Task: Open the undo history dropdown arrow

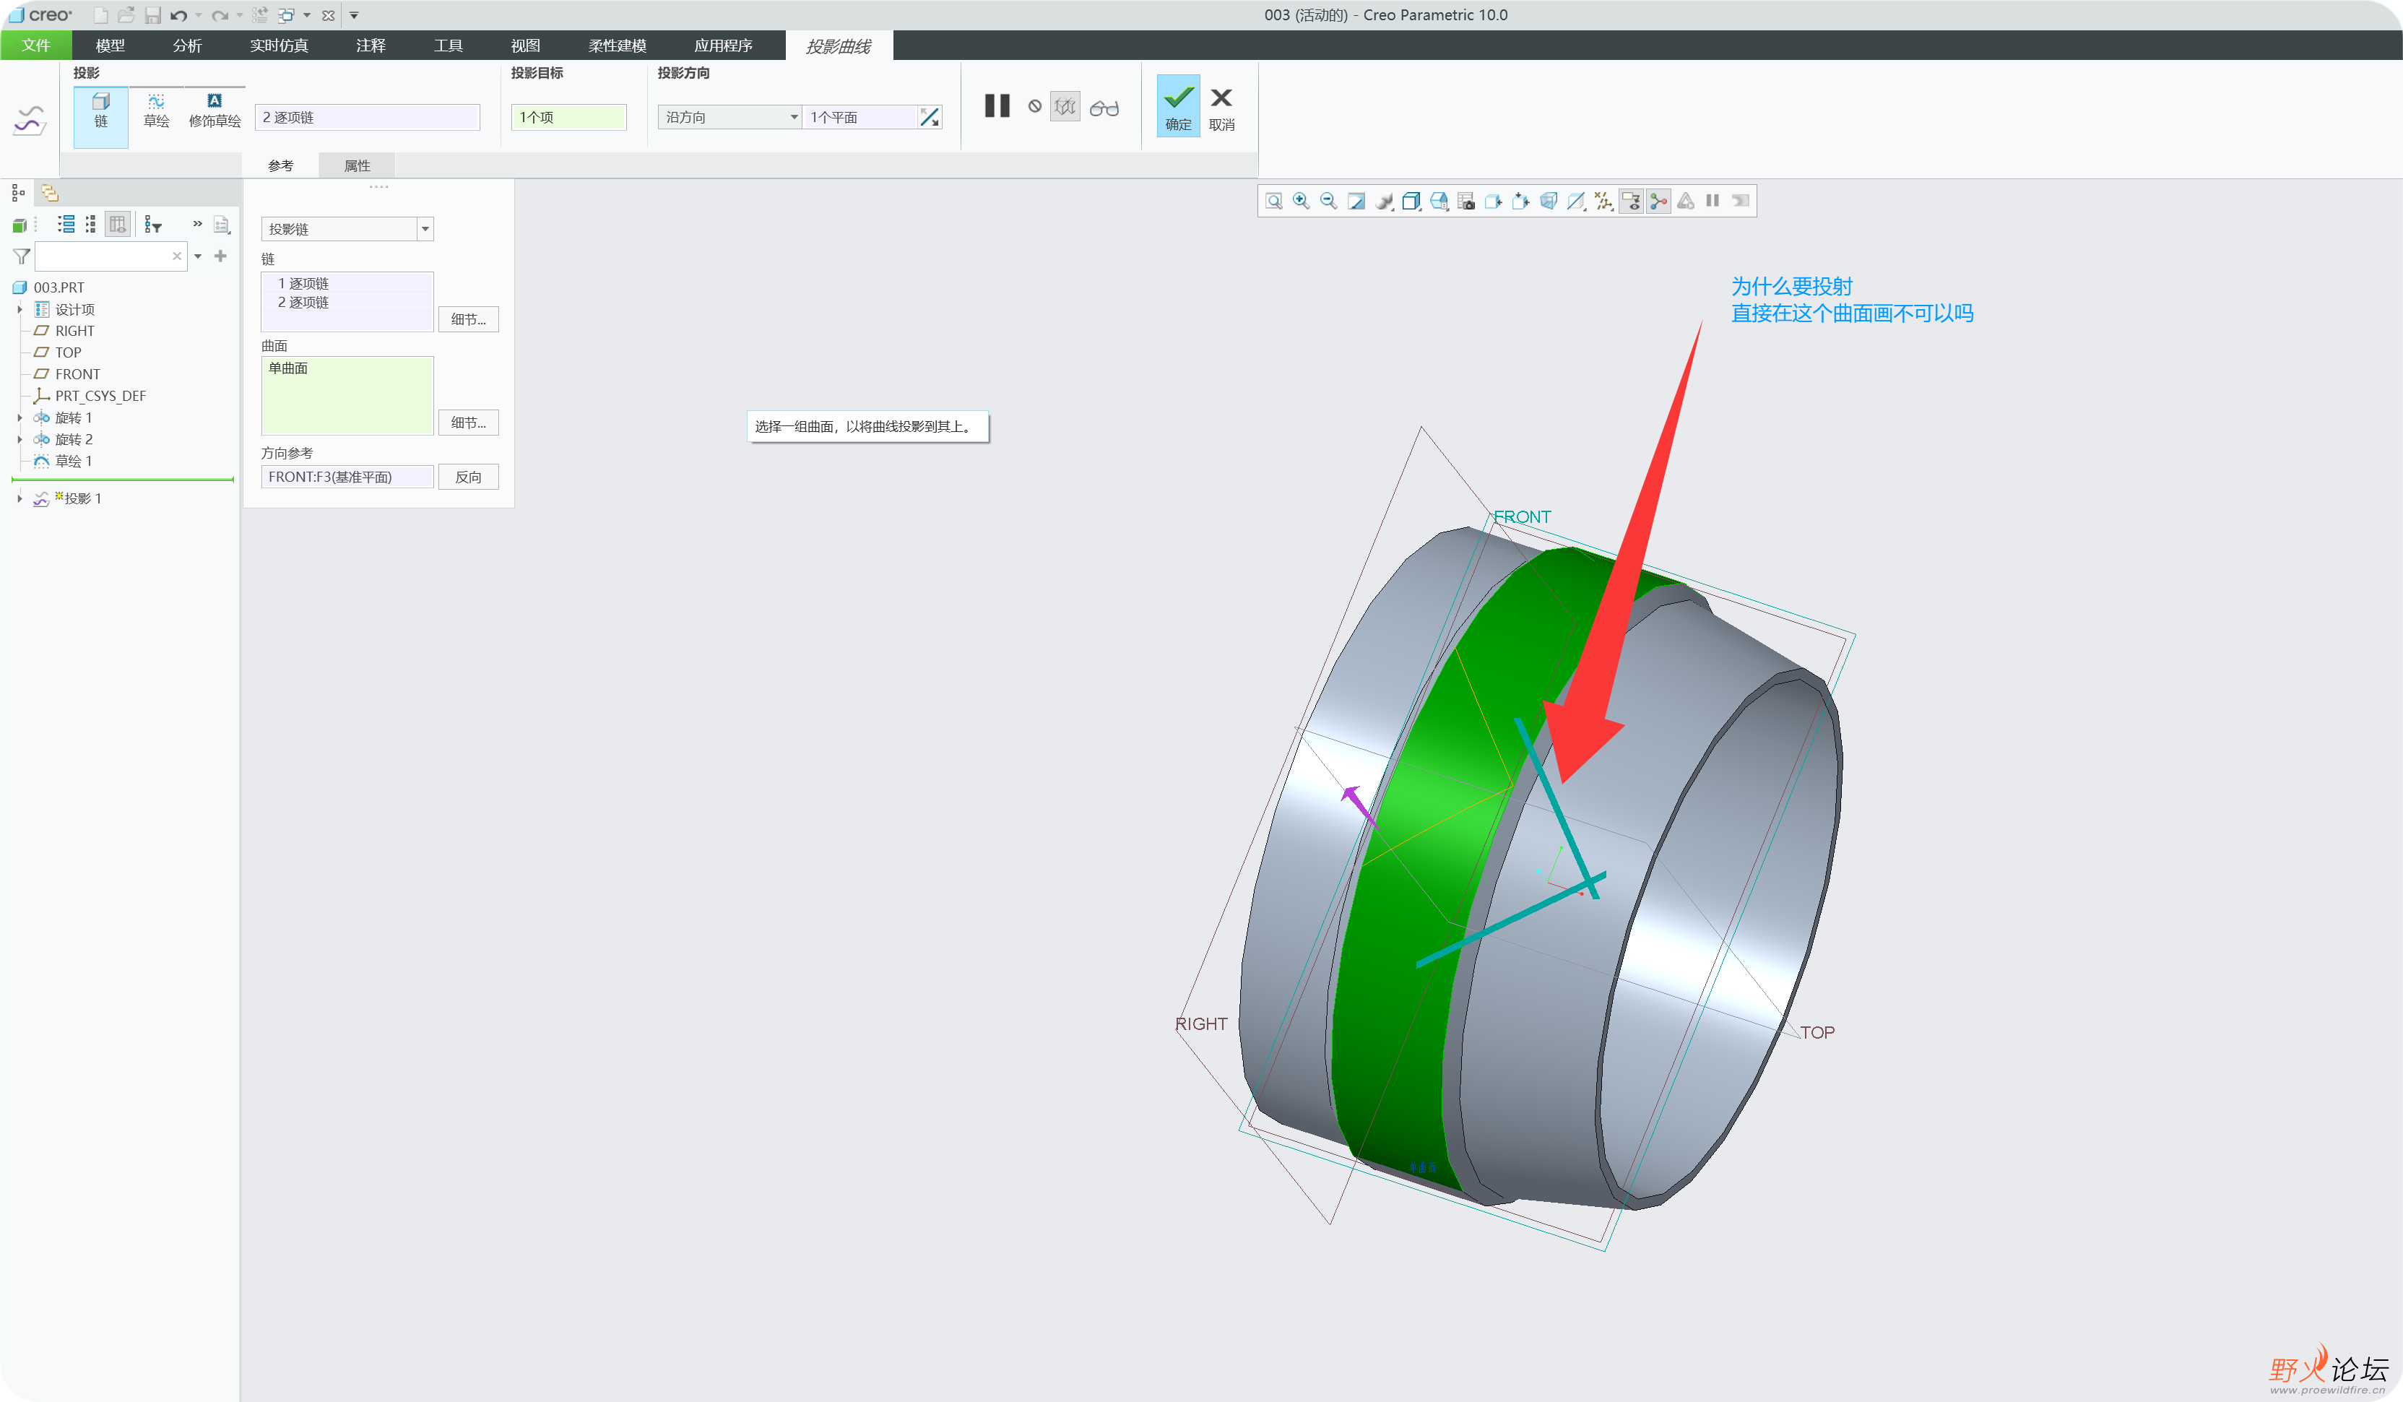Action: 199,15
